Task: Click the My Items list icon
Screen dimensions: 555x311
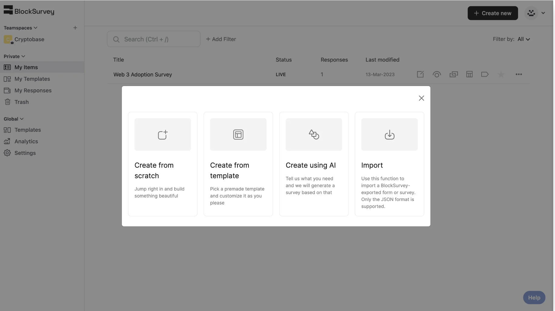Action: tap(7, 67)
